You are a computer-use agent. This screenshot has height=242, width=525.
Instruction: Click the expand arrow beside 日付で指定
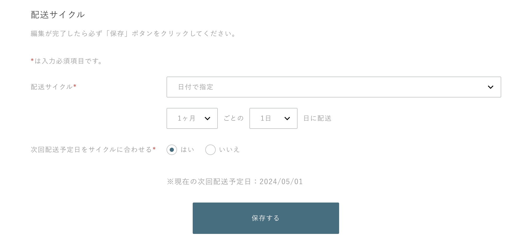point(491,87)
